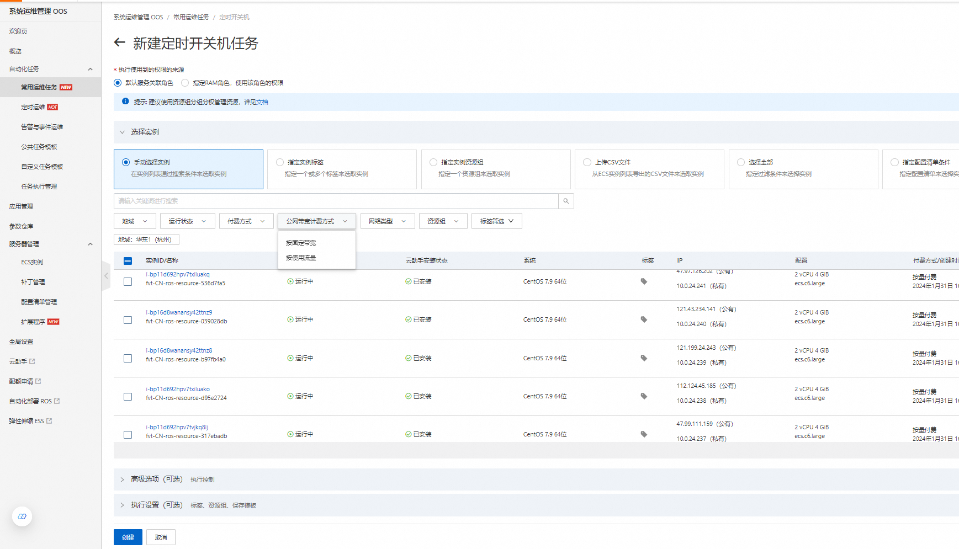Open the floating assistant icon at bottom left
The image size is (959, 549).
pyautogui.click(x=22, y=516)
